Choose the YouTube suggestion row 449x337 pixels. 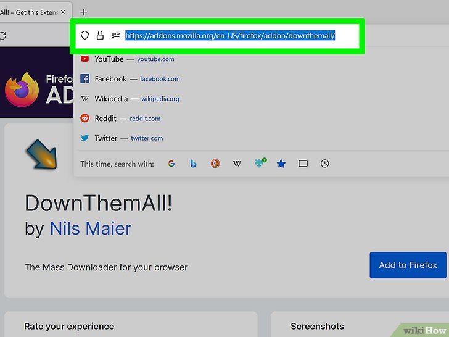[x=261, y=59]
